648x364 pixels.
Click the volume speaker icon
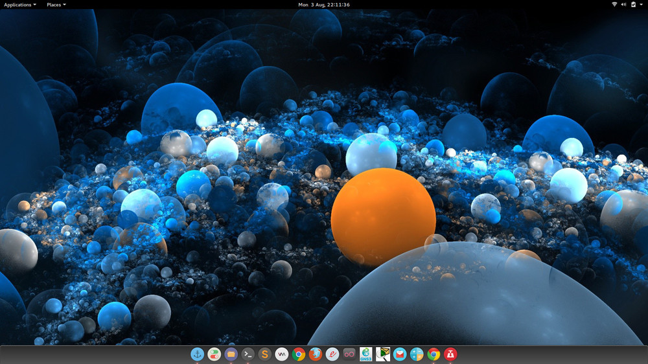click(623, 5)
